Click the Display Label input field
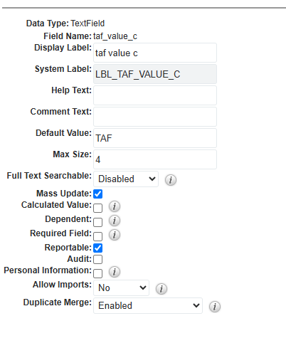The width and height of the screenshot is (286, 348). (x=155, y=53)
